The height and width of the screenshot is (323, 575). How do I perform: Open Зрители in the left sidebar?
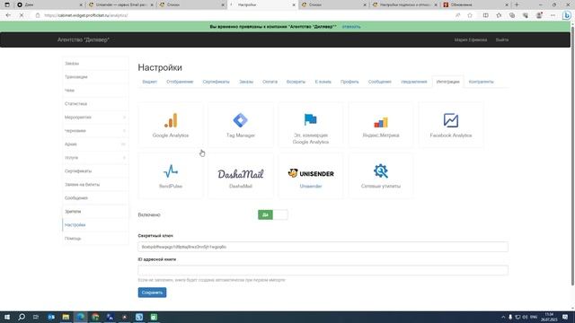pyautogui.click(x=95, y=212)
